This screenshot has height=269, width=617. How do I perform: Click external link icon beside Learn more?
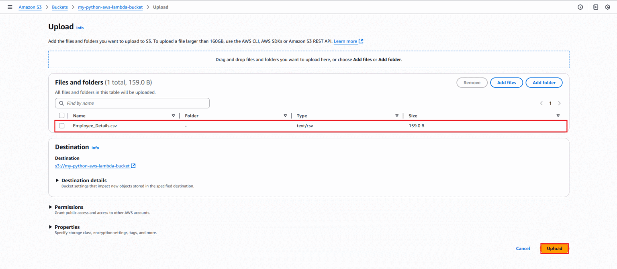pyautogui.click(x=360, y=41)
